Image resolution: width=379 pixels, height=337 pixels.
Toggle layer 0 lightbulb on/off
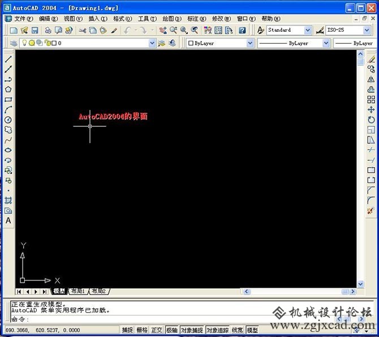(24, 43)
